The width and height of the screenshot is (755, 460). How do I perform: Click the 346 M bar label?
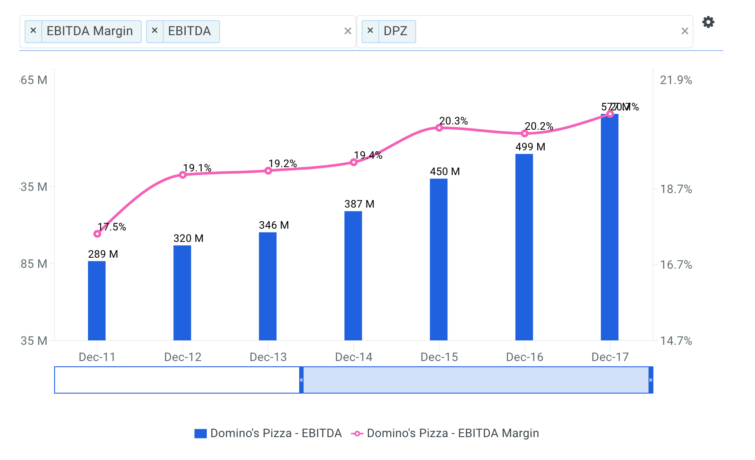pyautogui.click(x=274, y=225)
